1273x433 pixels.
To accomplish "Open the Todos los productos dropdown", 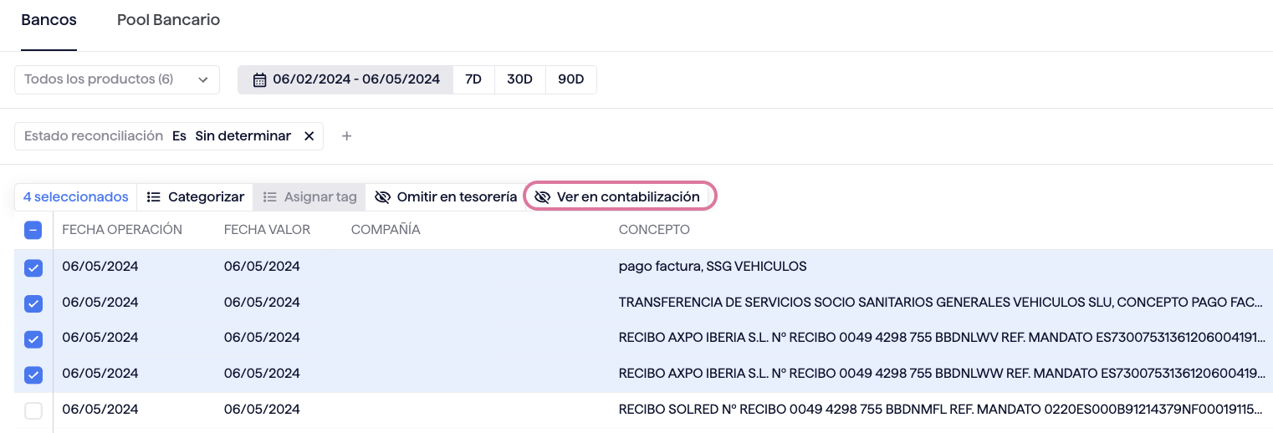I will click(x=117, y=80).
